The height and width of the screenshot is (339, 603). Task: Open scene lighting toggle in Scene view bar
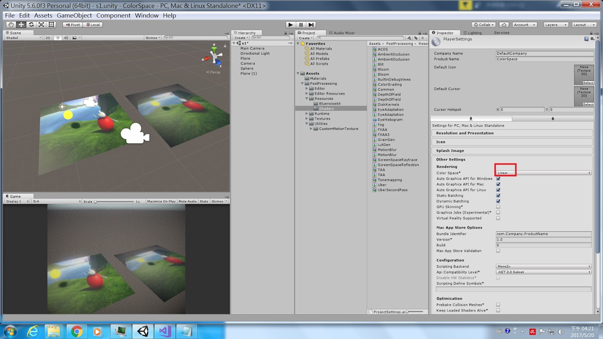57,38
